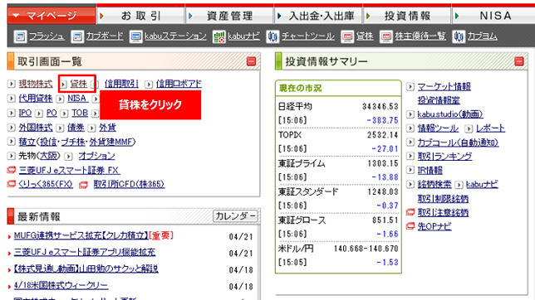This screenshot has width=535, height=300.
Task: Open カブヨム link in toolbar
Action: point(482,36)
